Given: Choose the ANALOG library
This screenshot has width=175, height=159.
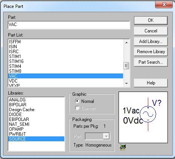Looking at the screenshot, I should (x=36, y=100).
